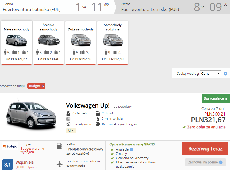Click the airplane icon beside Fuerteventura Lotnisko

click(x=60, y=164)
